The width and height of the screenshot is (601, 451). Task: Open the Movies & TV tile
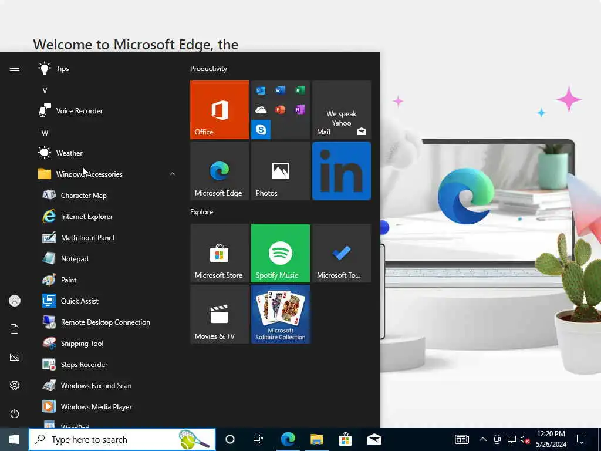pyautogui.click(x=220, y=314)
